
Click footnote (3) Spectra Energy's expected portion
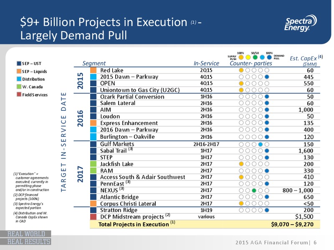click(28, 206)
